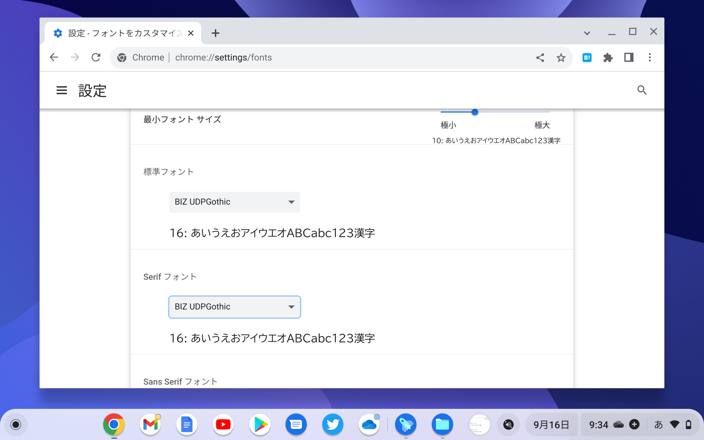Screen dimensions: 704x440
Task: Open the Serif font dropdown
Action: coord(234,307)
